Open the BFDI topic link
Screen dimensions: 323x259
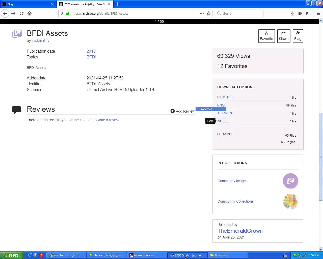(91, 57)
